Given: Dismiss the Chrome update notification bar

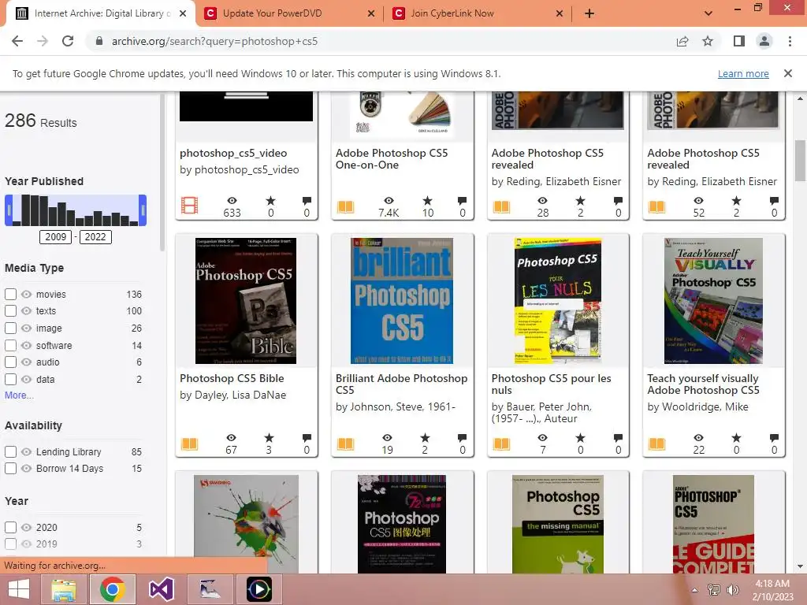Looking at the screenshot, I should [787, 73].
